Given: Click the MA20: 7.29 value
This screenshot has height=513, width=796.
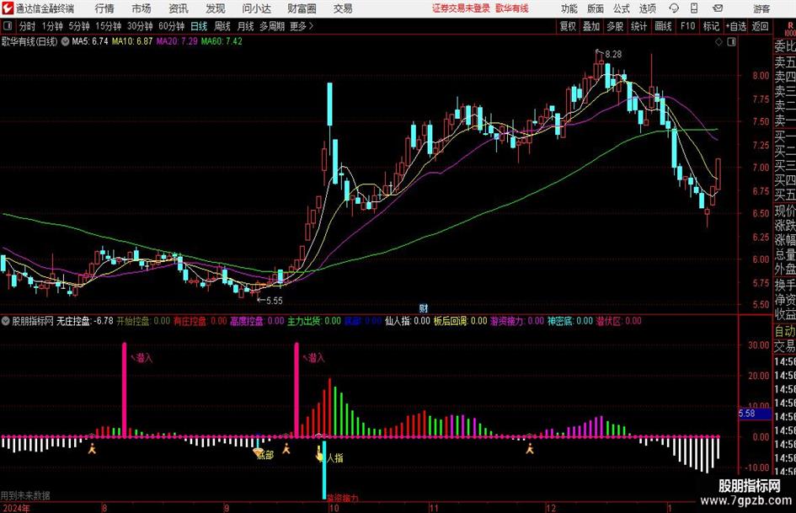Looking at the screenshot, I should [x=177, y=41].
